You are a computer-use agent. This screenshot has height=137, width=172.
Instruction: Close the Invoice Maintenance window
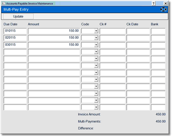(165, 4)
